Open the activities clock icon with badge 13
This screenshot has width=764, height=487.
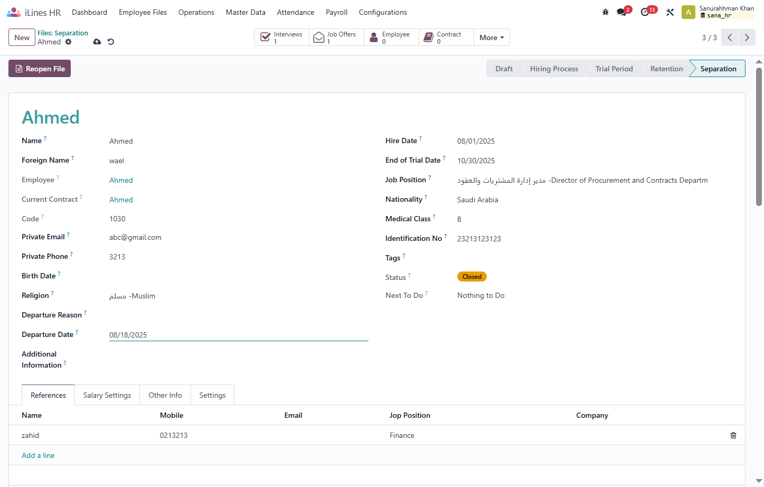(645, 12)
